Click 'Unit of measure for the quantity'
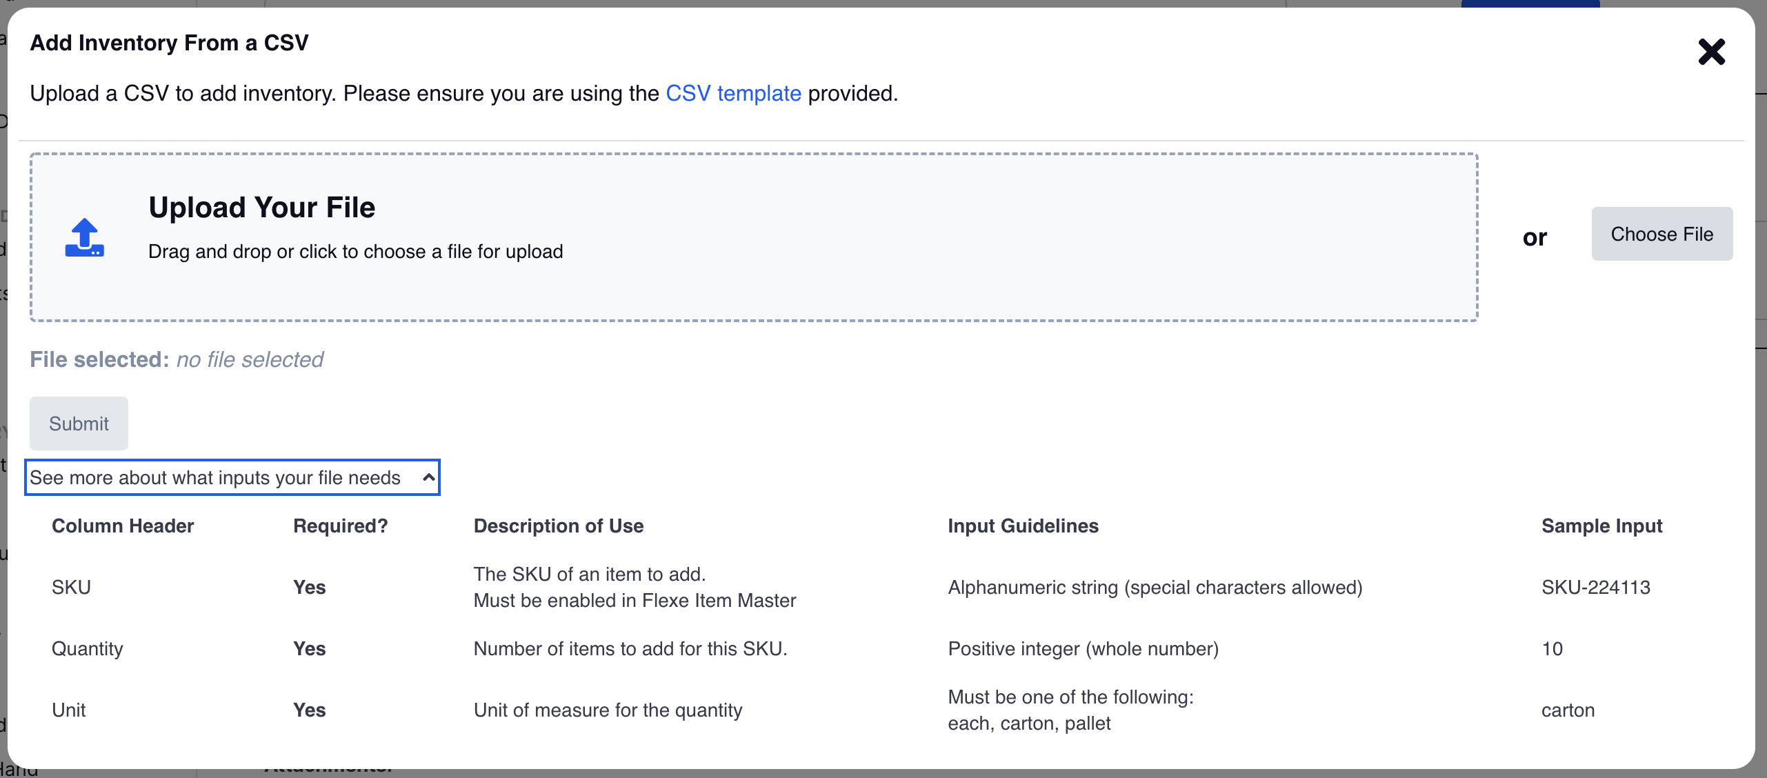Screen dimensions: 1767x778 (x=608, y=710)
